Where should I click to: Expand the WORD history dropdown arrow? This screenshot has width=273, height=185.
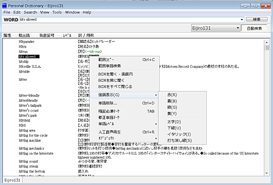242,20
